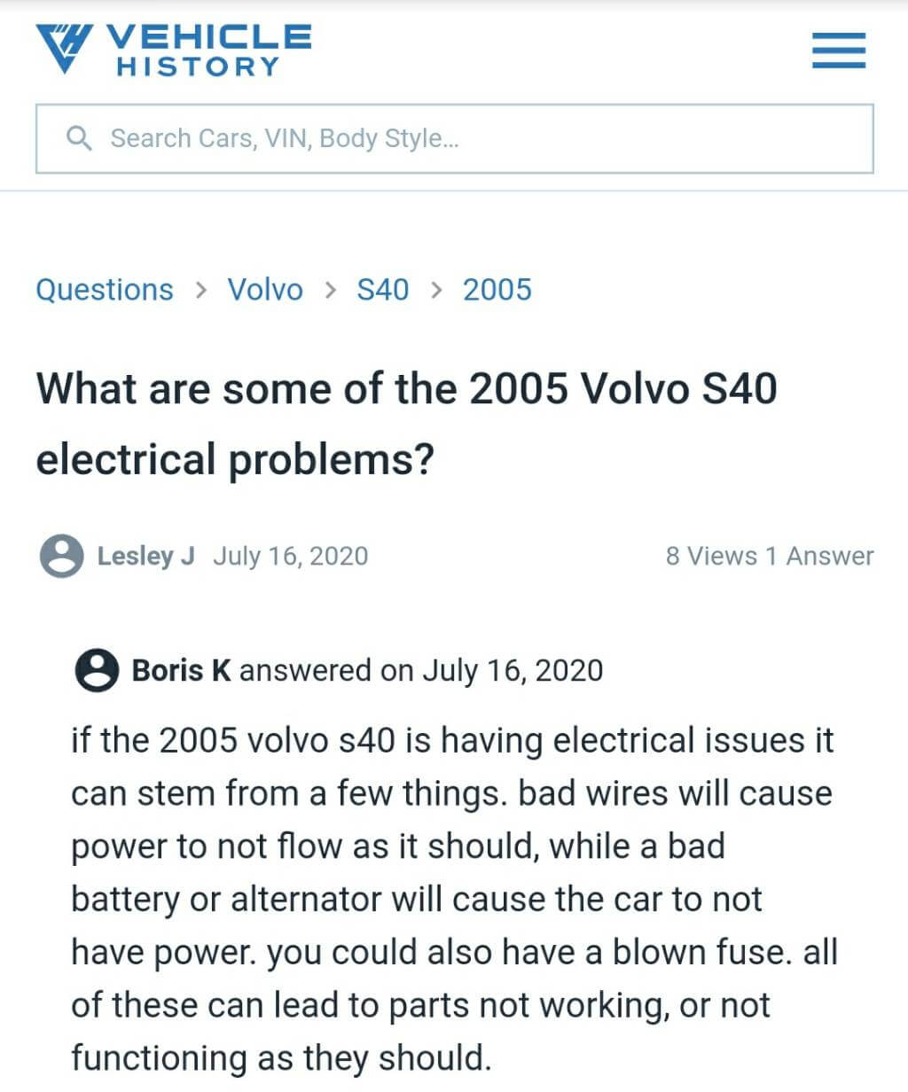Click the '1 Answer' count label
This screenshot has height=1092, width=908.
(819, 557)
